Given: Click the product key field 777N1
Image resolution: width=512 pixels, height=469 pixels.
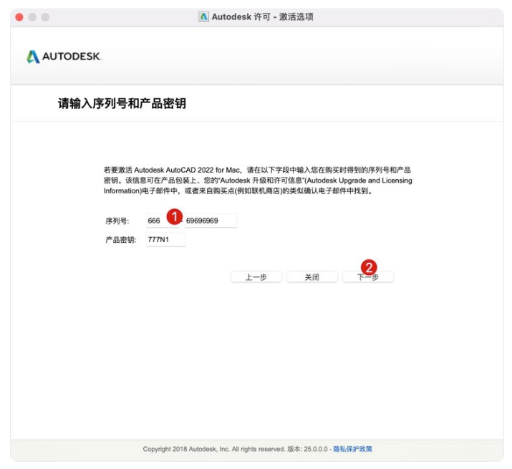Looking at the screenshot, I should (x=166, y=239).
